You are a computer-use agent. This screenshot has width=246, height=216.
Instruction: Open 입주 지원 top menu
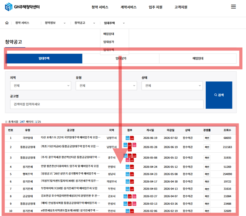coord(156,7)
